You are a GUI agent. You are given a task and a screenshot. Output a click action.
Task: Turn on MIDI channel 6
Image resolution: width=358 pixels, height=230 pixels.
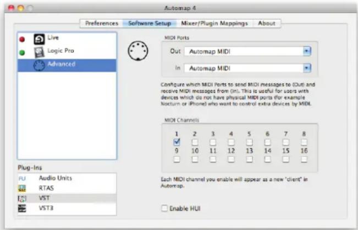tap(267, 143)
